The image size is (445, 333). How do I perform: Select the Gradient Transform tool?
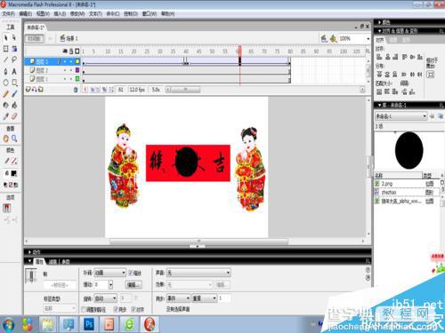[14, 49]
